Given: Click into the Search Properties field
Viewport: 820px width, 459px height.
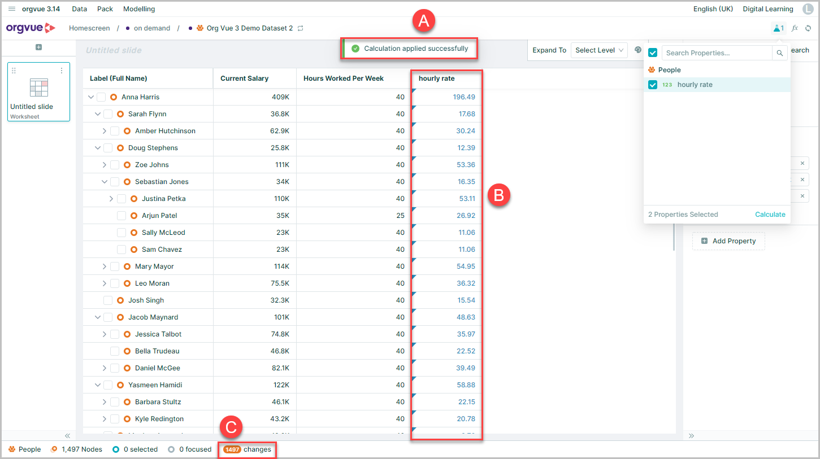Looking at the screenshot, I should (x=717, y=53).
